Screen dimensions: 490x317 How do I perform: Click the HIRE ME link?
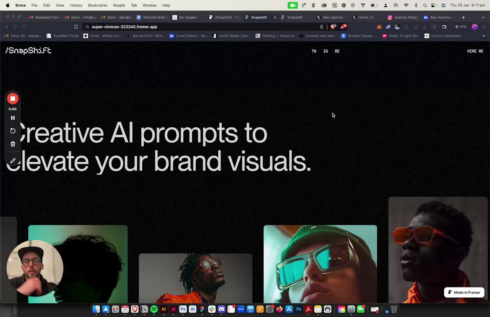pos(475,51)
